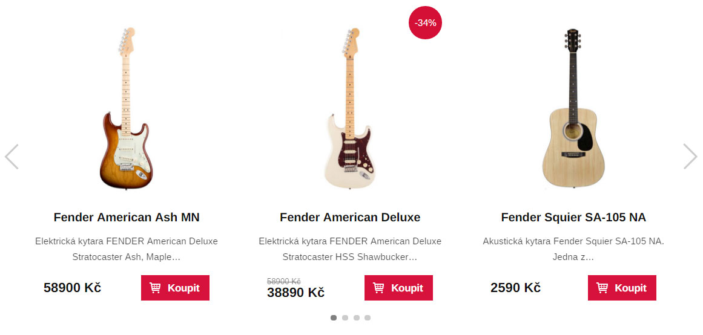The width and height of the screenshot is (703, 335).
Task: Click cart icon for Fender American Ash MN
Action: pos(156,288)
